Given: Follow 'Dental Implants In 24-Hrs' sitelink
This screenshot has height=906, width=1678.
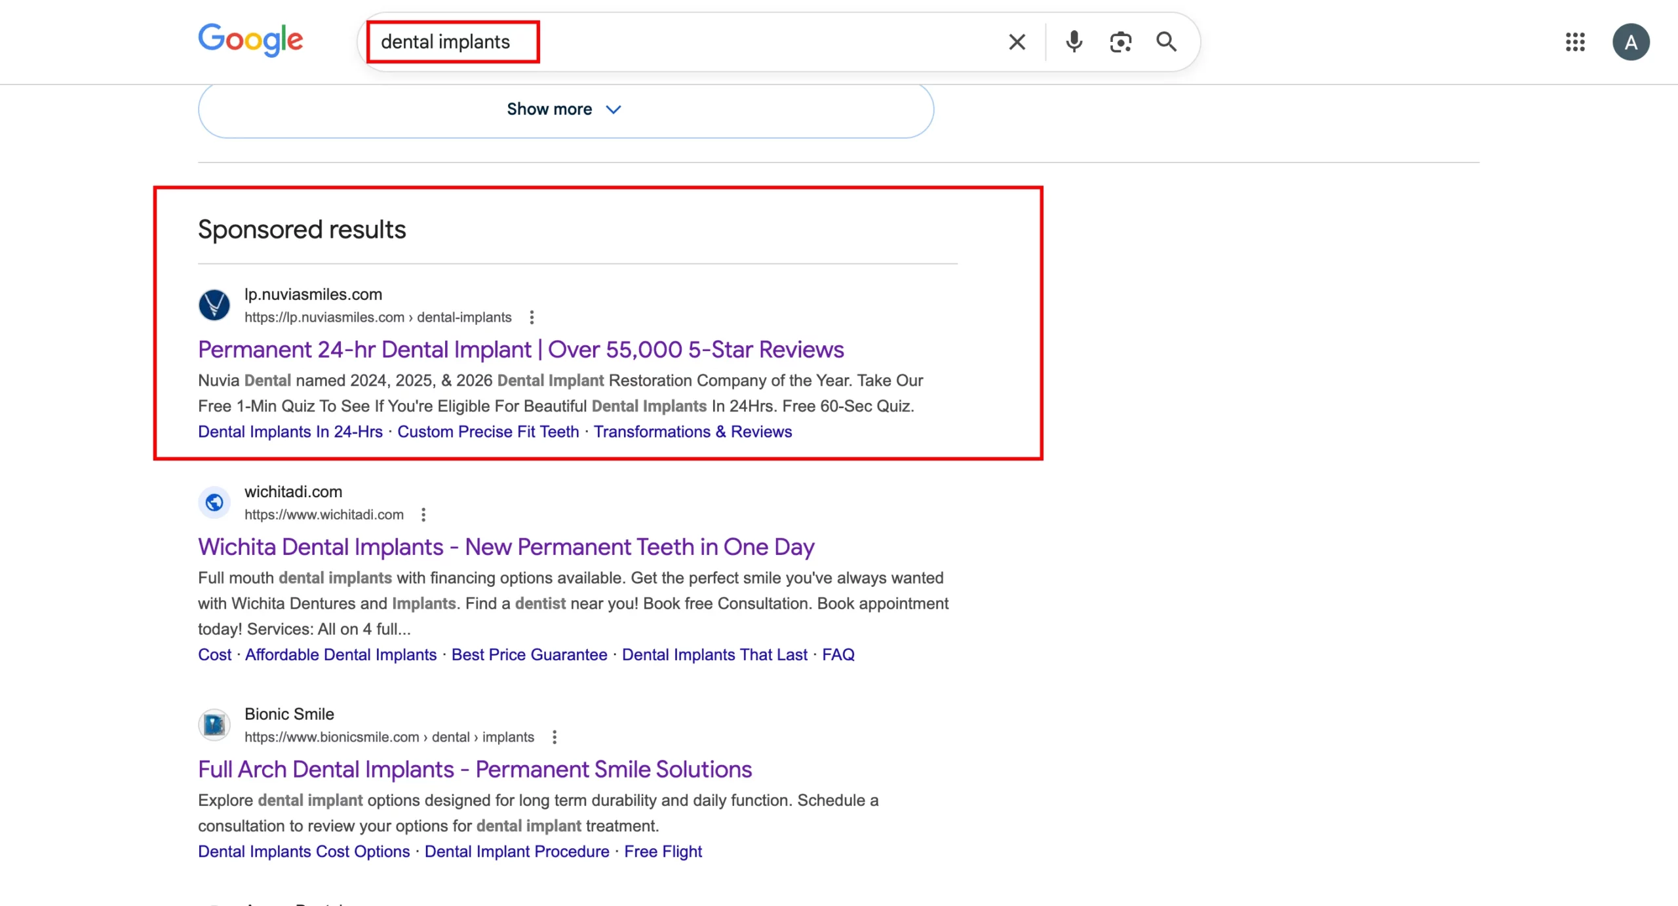Looking at the screenshot, I should click(290, 432).
